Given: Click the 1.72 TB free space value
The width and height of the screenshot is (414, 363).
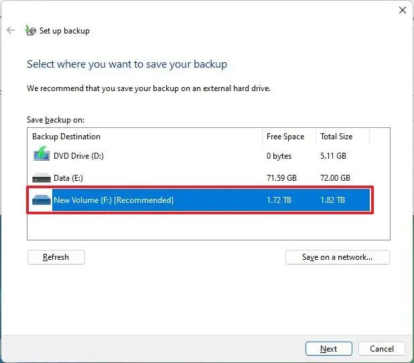Looking at the screenshot, I should tap(279, 200).
